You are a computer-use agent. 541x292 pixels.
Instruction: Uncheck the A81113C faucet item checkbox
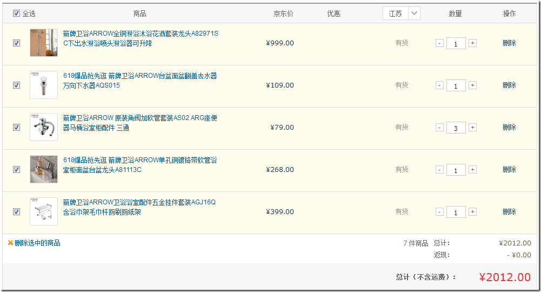(16, 169)
